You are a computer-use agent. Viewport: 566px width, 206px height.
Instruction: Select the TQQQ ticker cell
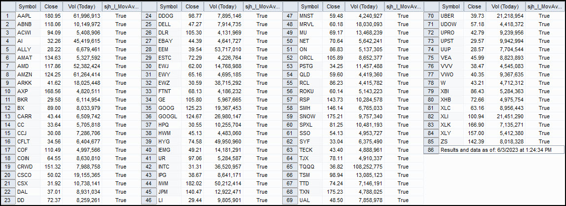coord(310,166)
